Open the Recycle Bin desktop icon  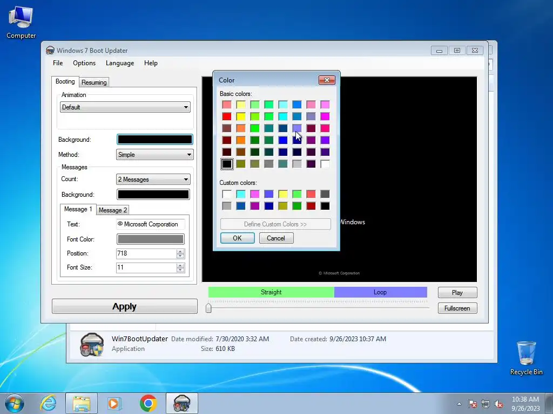[x=526, y=358]
